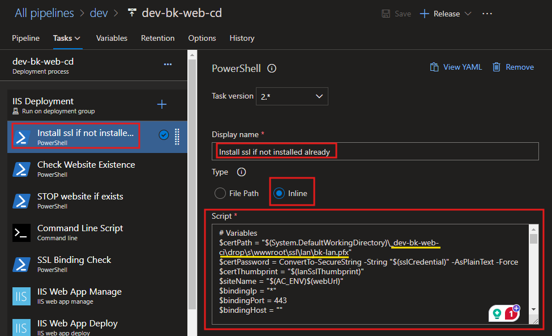This screenshot has height=336, width=552.
Task: Click the Command Line Script terminal icon
Action: click(22, 232)
